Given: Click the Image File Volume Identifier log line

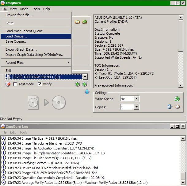Looking at the screenshot, I should [x=45, y=143].
